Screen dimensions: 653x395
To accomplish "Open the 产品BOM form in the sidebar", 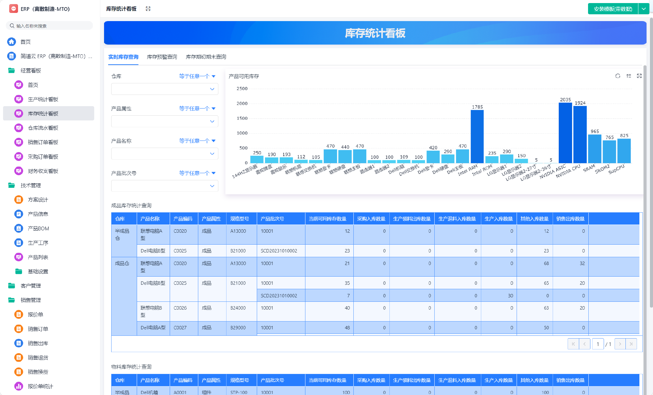I will pos(38,228).
